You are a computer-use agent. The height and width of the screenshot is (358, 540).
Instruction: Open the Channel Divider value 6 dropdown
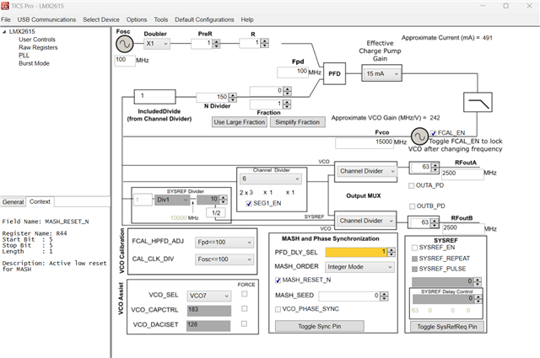coord(271,179)
